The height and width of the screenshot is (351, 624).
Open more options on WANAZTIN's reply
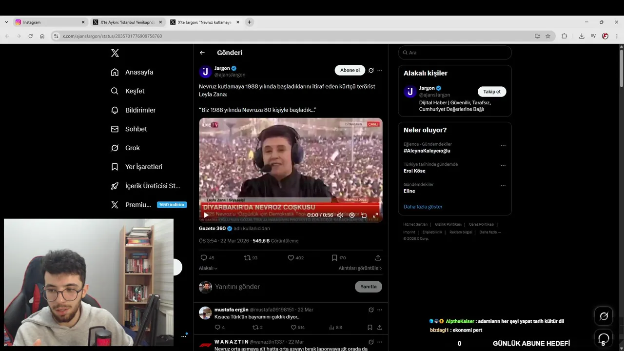(x=380, y=342)
